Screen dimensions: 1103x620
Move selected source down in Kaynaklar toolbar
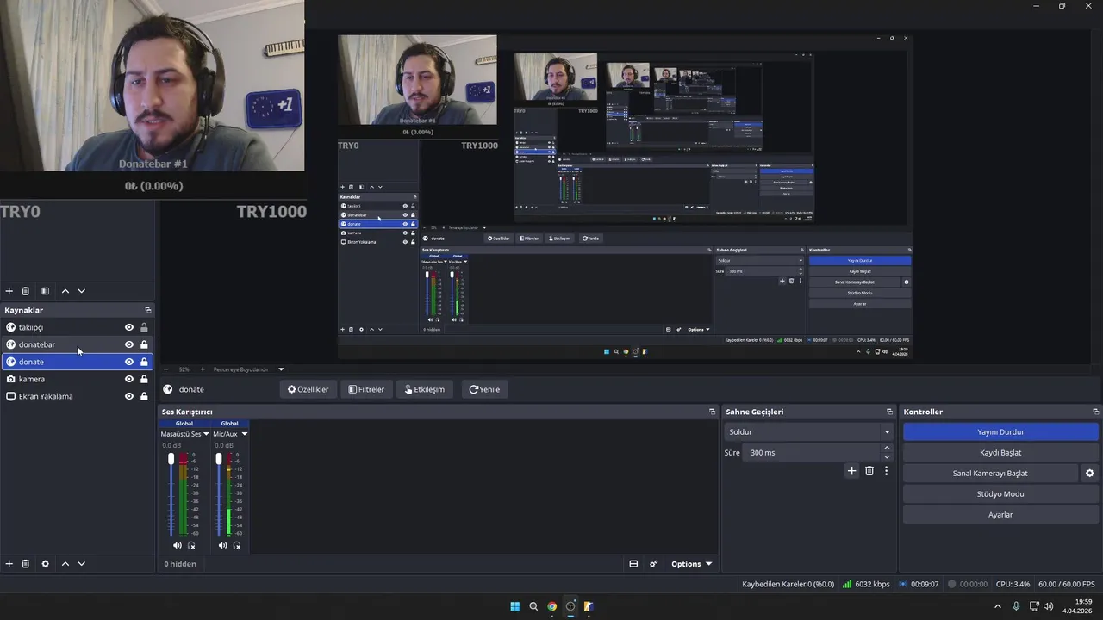click(x=81, y=564)
